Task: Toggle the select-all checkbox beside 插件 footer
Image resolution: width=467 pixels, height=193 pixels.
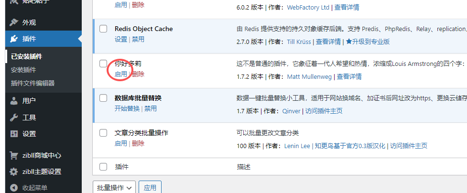Action: click(x=103, y=167)
